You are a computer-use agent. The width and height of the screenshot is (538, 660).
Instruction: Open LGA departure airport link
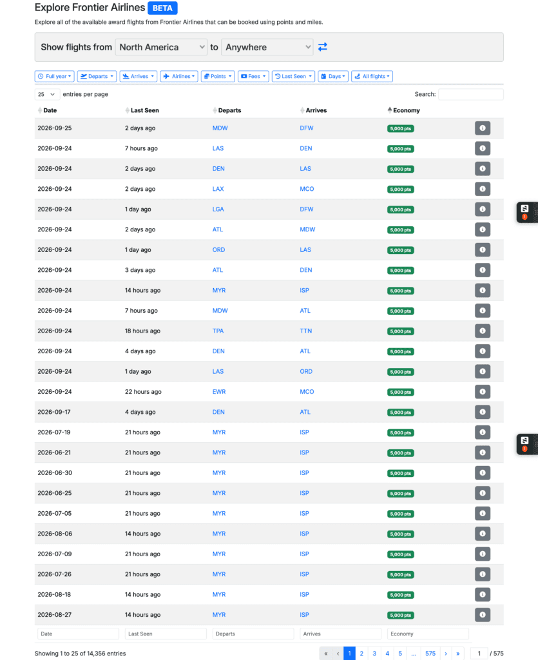click(218, 209)
